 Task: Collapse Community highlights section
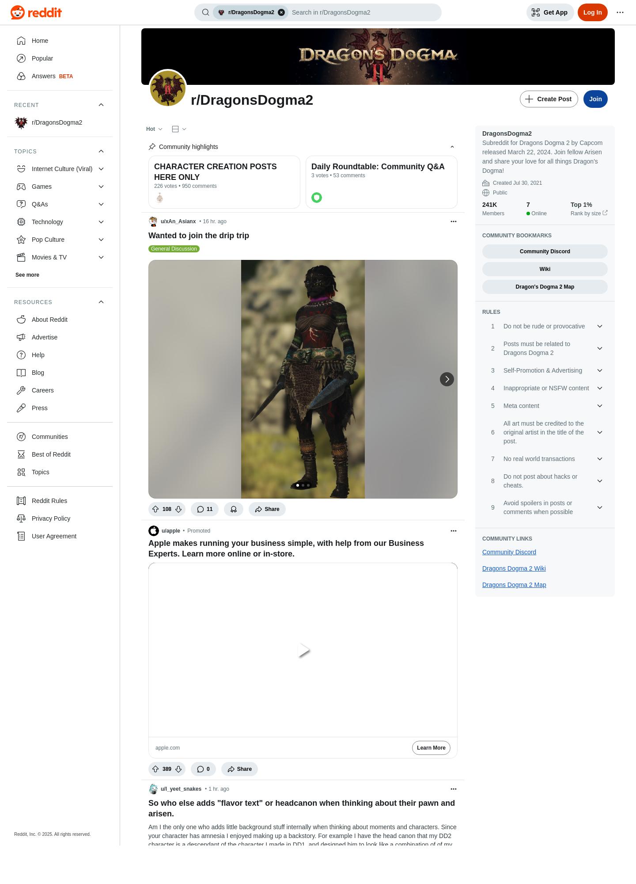(452, 147)
